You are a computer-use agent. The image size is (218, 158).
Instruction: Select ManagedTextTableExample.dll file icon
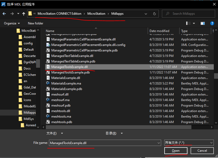tap(48, 56)
